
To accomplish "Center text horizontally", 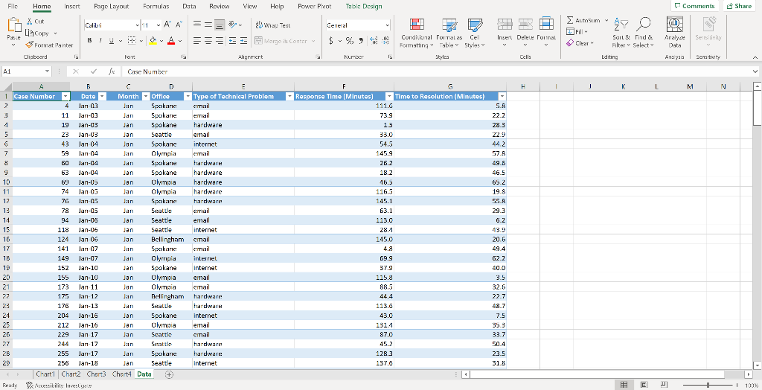I will (208, 41).
